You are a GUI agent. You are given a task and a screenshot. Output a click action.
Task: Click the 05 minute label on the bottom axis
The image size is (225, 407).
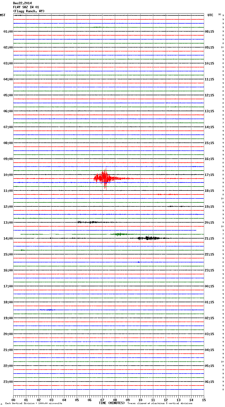coord(77,400)
